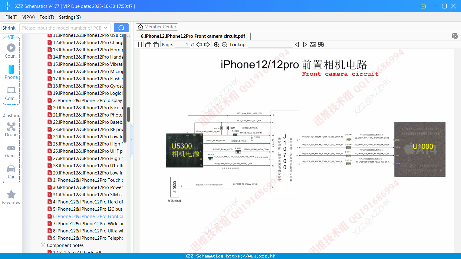Open 7.iPhone12 Wide angle file
Viewport: 461px width, 259px height.
[x=85, y=224]
